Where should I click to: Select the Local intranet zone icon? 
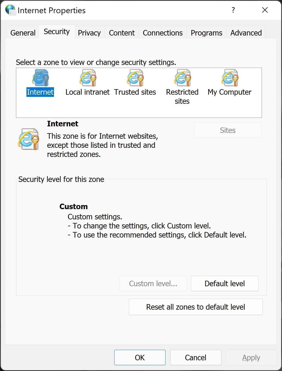coord(88,78)
